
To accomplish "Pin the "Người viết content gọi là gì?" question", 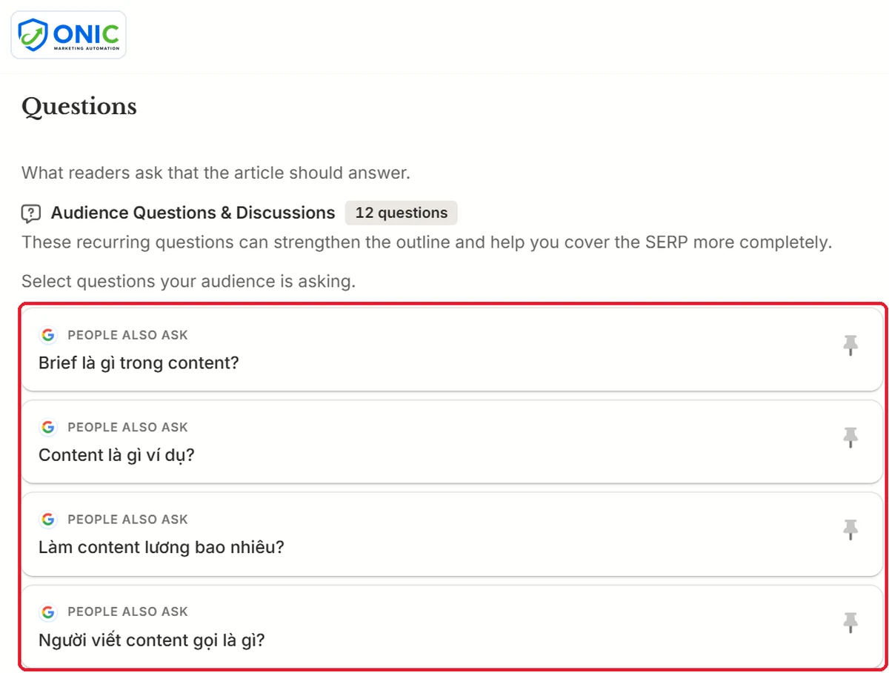I will click(x=850, y=623).
